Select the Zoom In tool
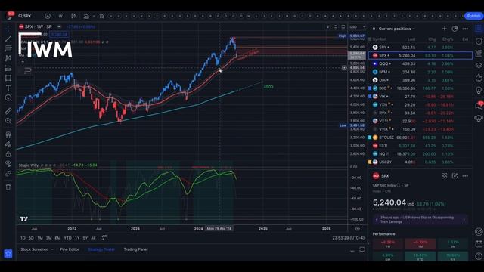This screenshot has width=484, height=272. tap(8, 121)
